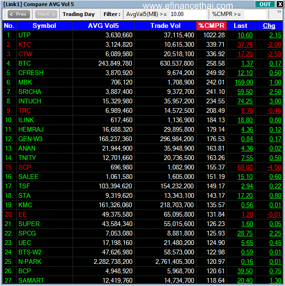Click INTUCH last price 74.25
Viewport: 285px width, 286px height.
tap(245, 101)
